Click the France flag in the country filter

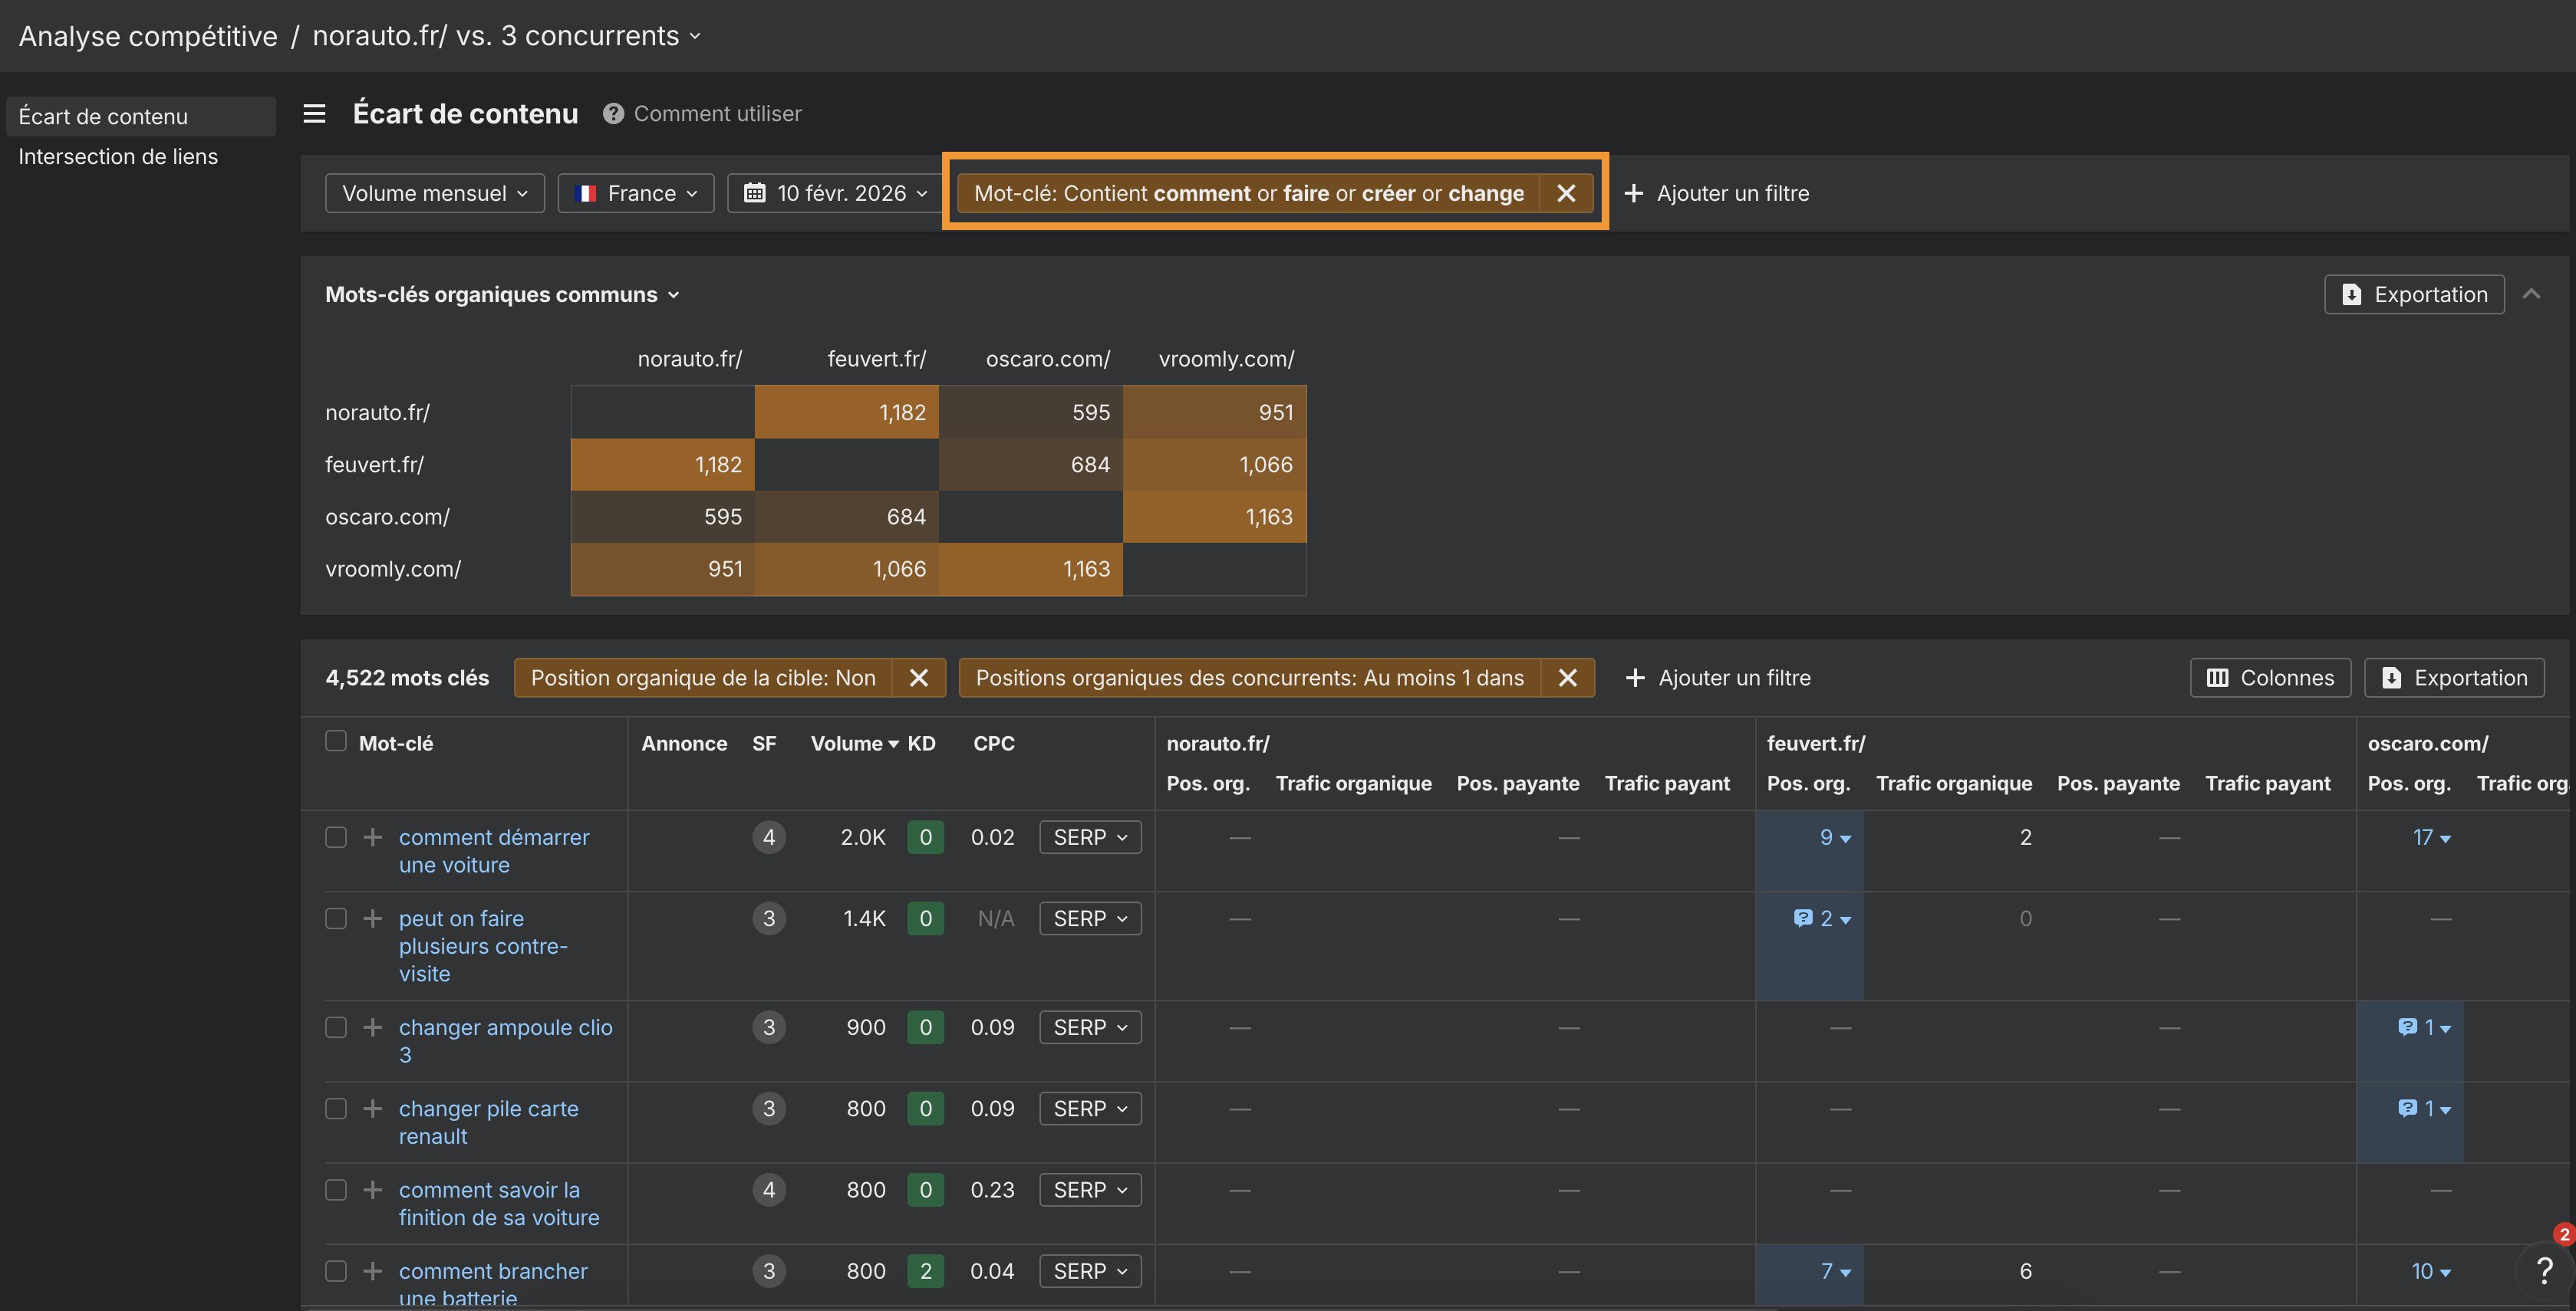coord(586,193)
